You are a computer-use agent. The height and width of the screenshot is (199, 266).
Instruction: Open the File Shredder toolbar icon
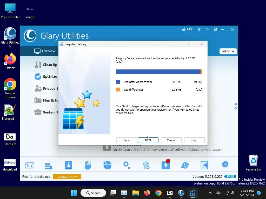click(204, 165)
